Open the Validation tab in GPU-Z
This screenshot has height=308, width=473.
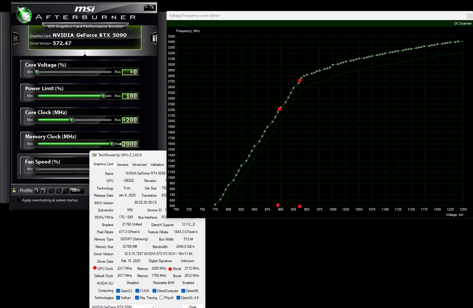click(x=157, y=165)
